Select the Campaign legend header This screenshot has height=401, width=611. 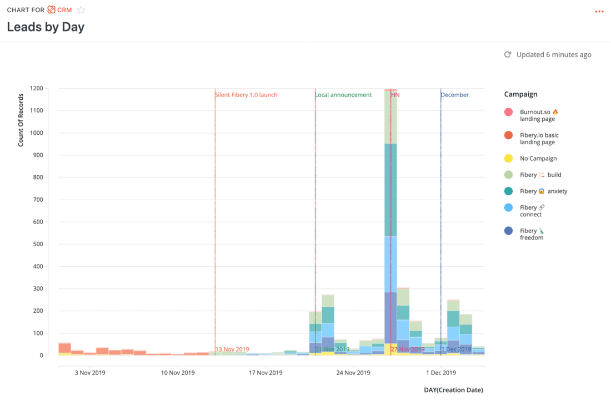click(x=520, y=94)
